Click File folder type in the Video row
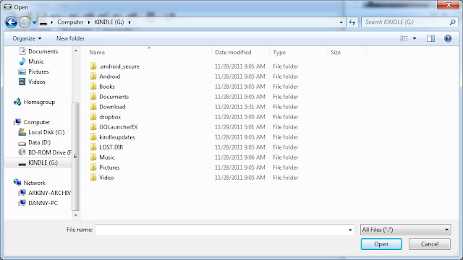The image size is (463, 260). coord(286,178)
